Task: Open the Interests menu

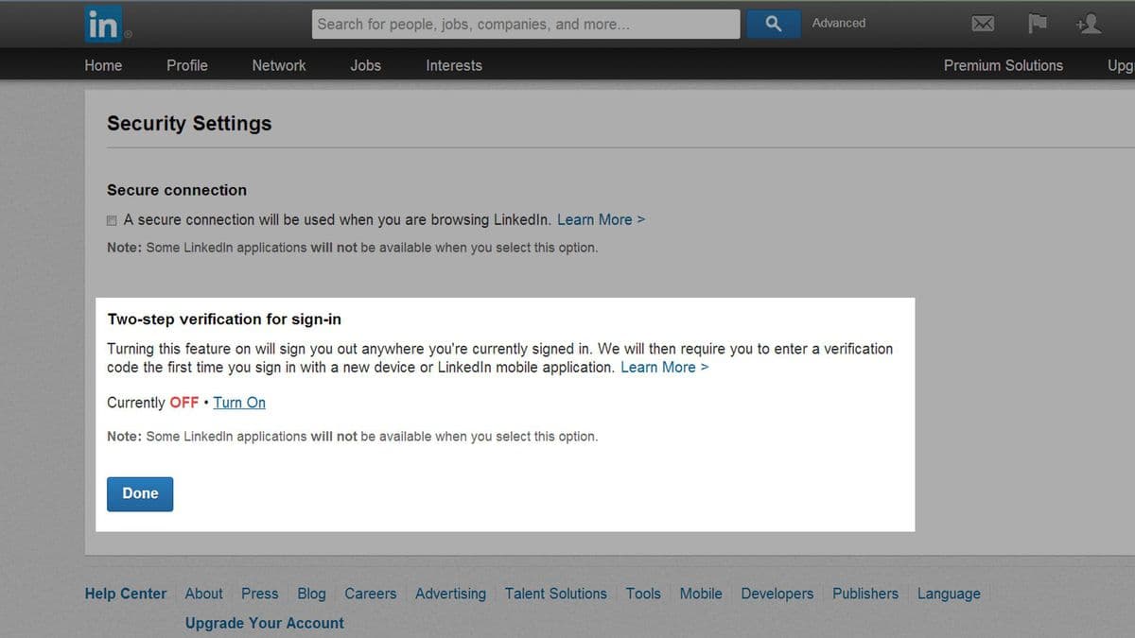Action: [454, 65]
